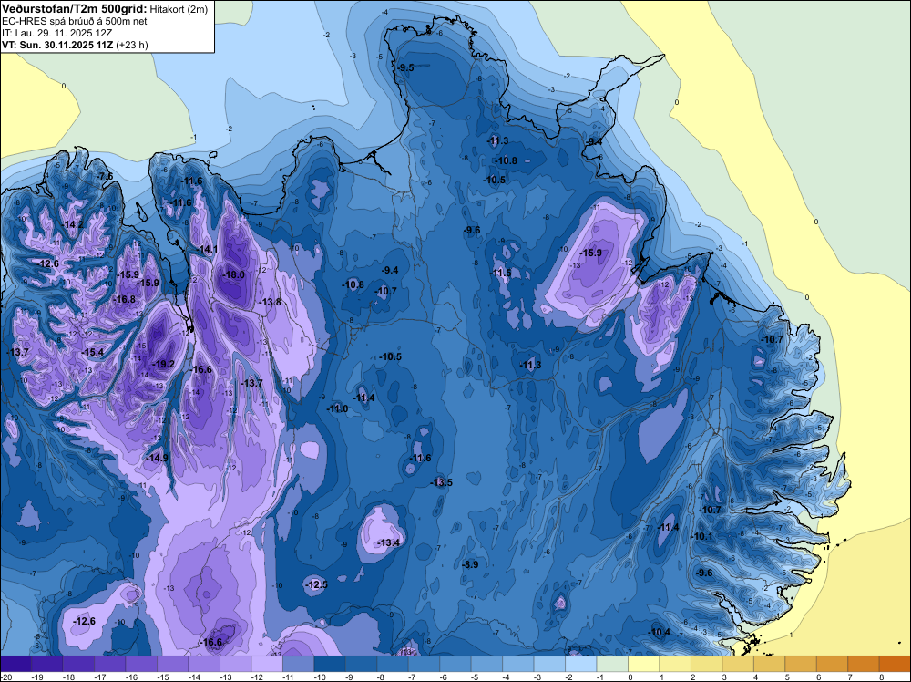Pick the pale green legend color between -1 and 0
This screenshot has height=682, width=911.
click(612, 664)
